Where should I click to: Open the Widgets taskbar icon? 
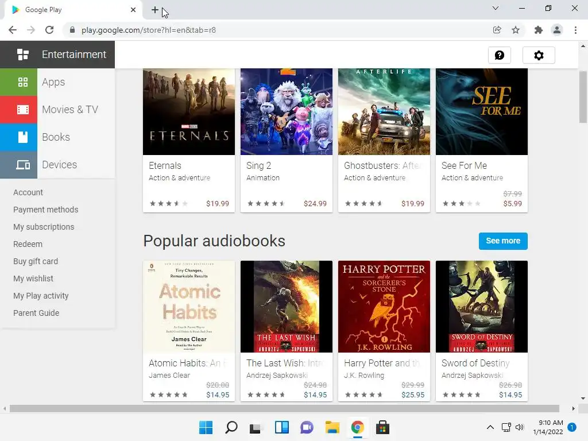281,427
